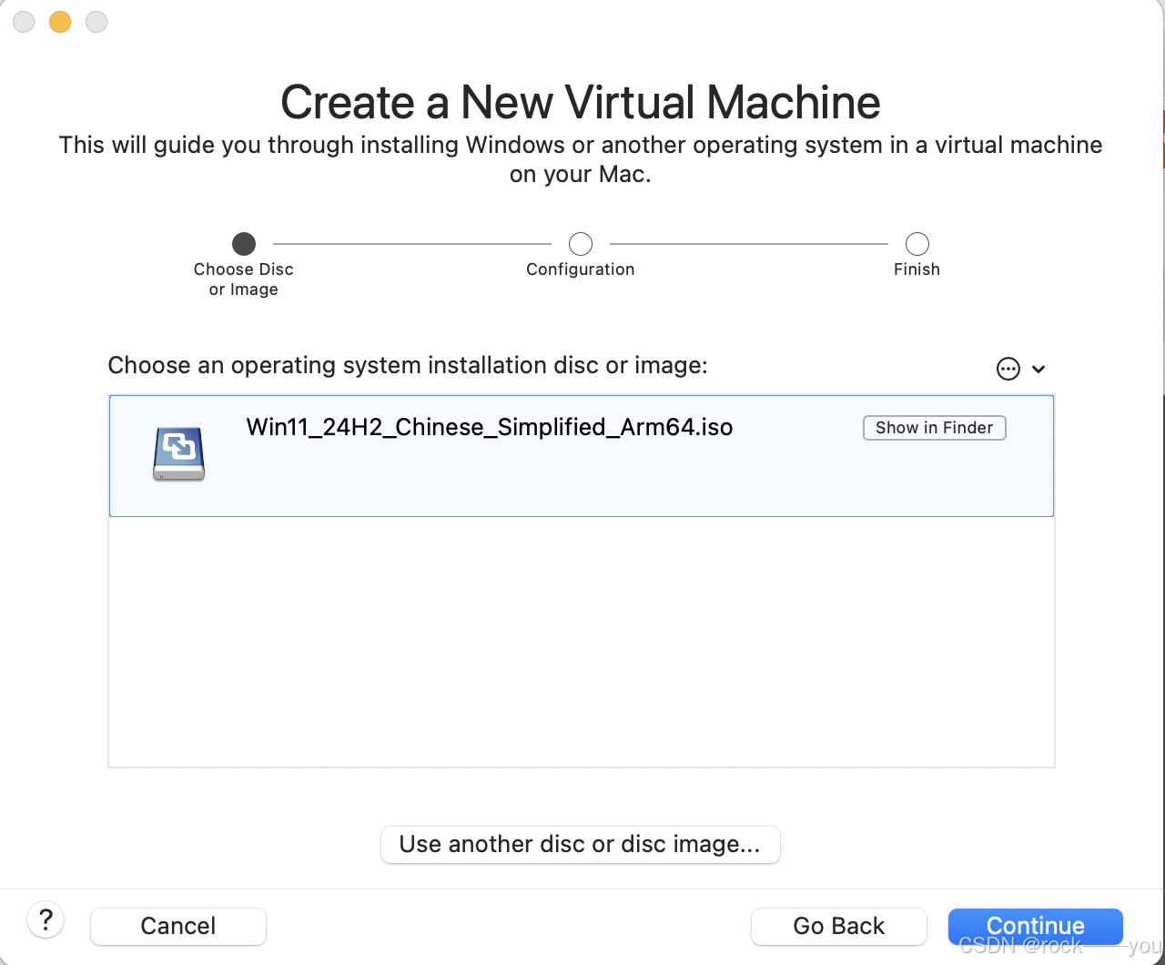Click the Configuration step marker
1165x965 pixels.
click(x=581, y=244)
